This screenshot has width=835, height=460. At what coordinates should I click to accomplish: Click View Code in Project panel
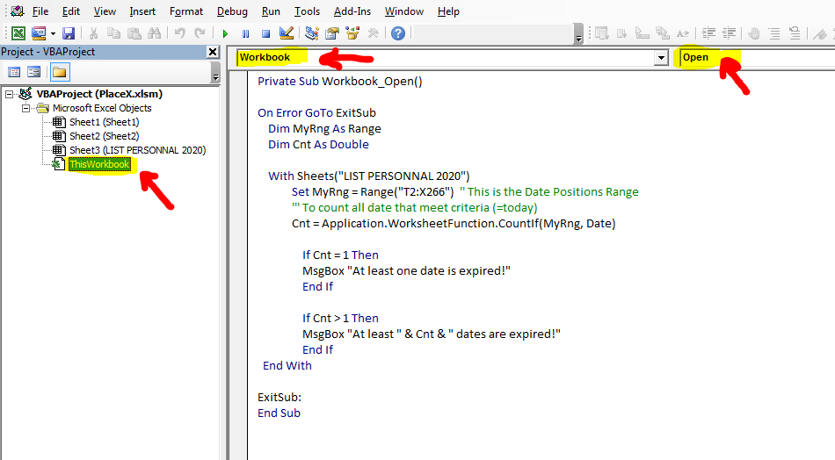pos(14,72)
